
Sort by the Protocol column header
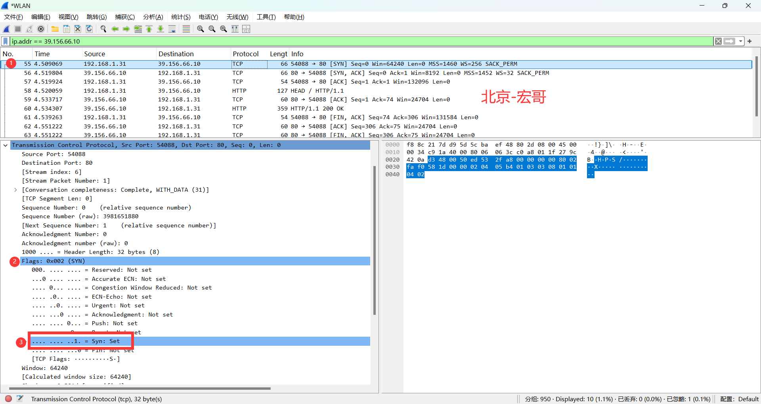click(x=249, y=54)
